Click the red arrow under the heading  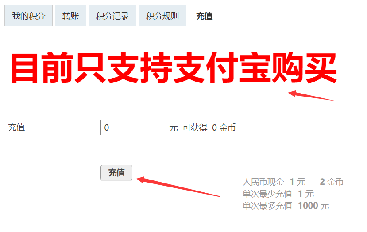pos(312,96)
